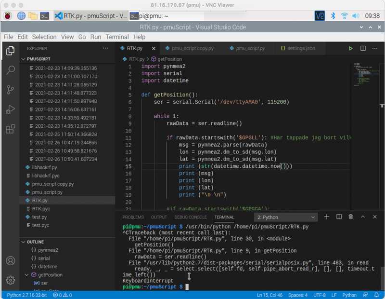The image size is (385, 299).
Task: Collapse the OUTLINE section
Action: (x=23, y=242)
